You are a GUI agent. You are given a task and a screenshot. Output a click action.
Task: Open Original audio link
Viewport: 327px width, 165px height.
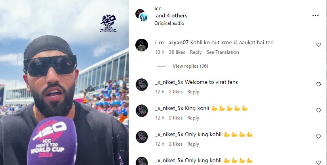click(169, 23)
